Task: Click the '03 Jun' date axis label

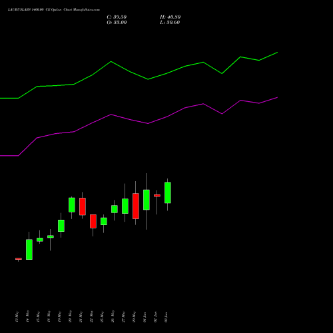Action: point(166,316)
